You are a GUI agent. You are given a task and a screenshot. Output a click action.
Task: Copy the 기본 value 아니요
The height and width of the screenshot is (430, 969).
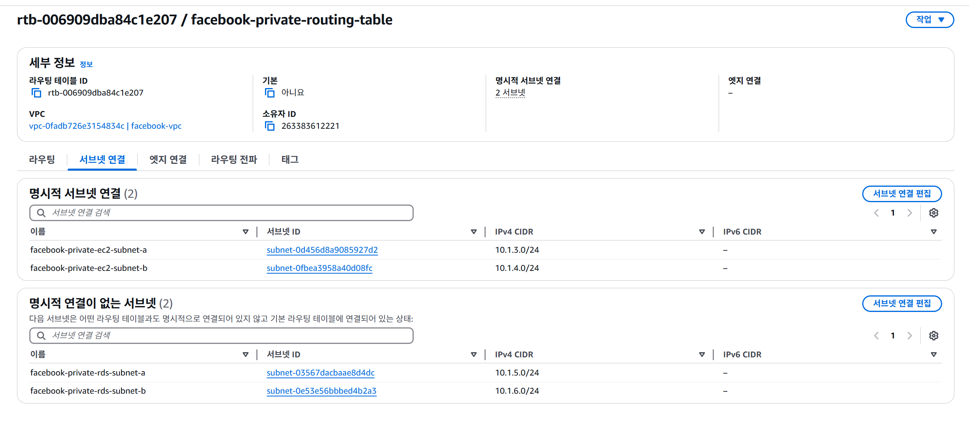click(x=270, y=93)
